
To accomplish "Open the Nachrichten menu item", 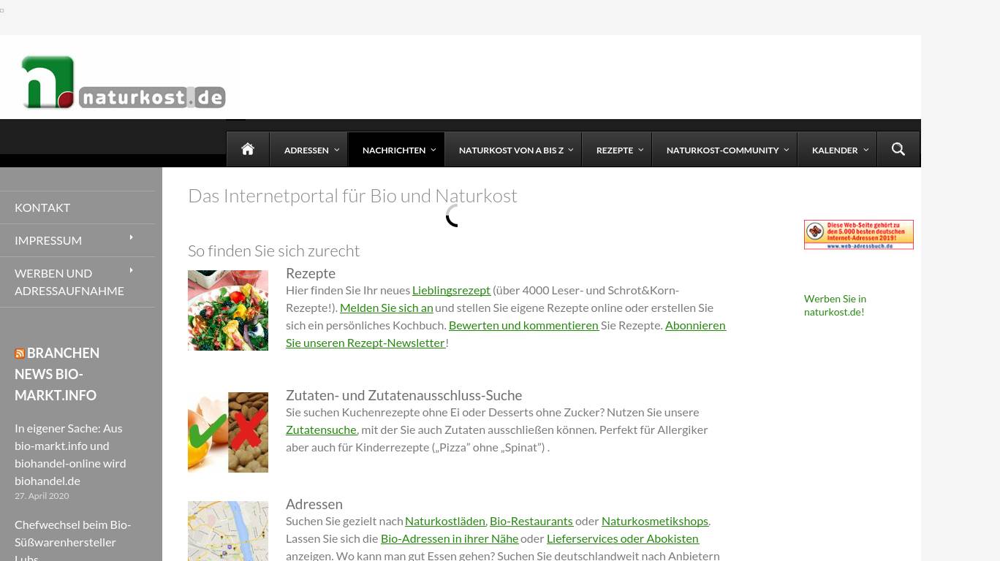I will (394, 150).
